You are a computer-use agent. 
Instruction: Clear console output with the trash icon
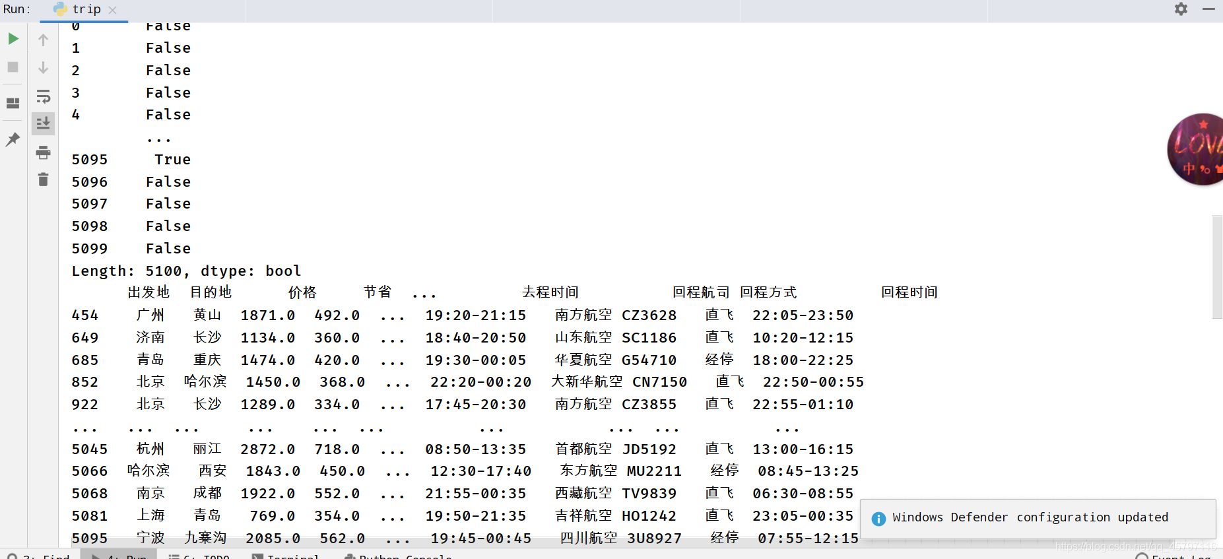pos(43,180)
